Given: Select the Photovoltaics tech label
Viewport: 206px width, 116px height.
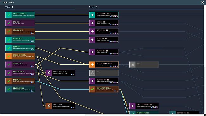Looking at the screenshot, I should pyautogui.click(x=143, y=113).
